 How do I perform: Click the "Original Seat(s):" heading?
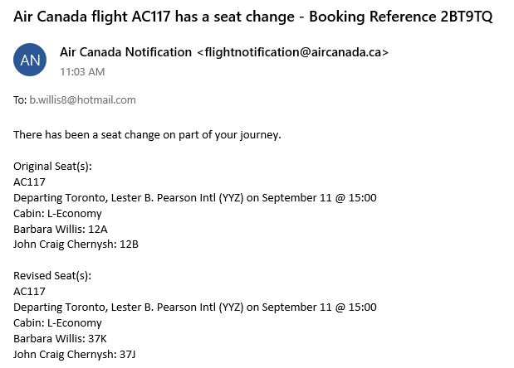(x=52, y=167)
